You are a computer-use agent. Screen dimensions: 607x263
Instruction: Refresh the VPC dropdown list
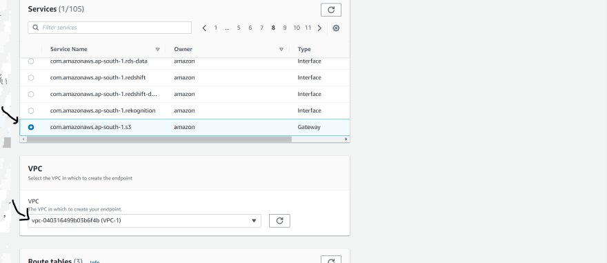coord(279,221)
